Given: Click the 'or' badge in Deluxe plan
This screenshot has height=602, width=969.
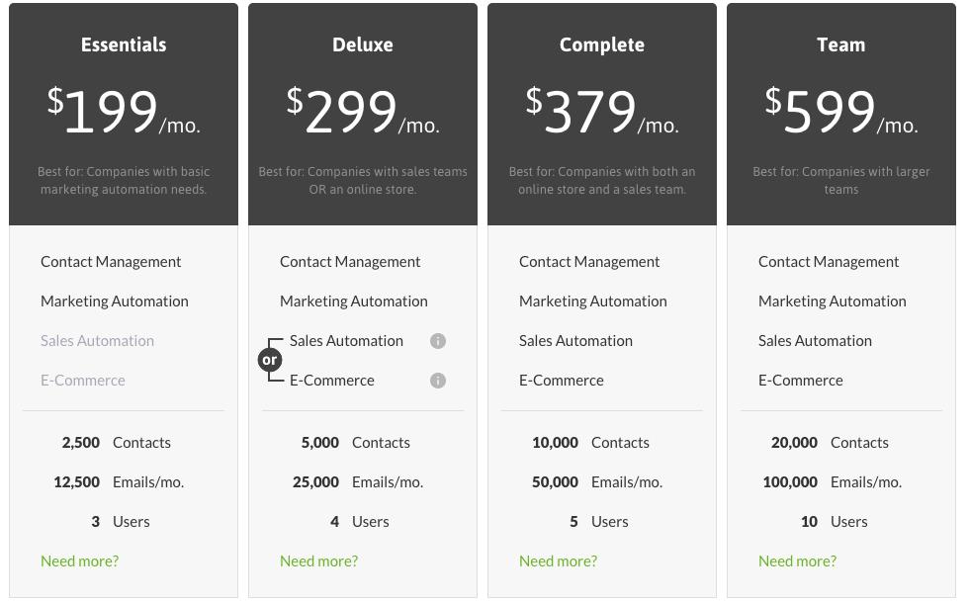Looking at the screenshot, I should [270, 361].
